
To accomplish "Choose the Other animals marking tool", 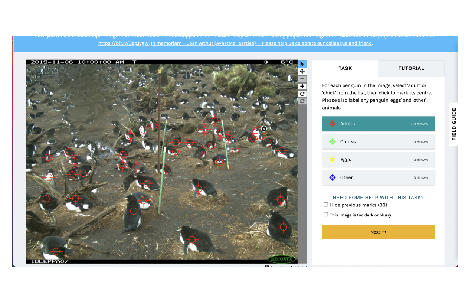I will point(378,177).
